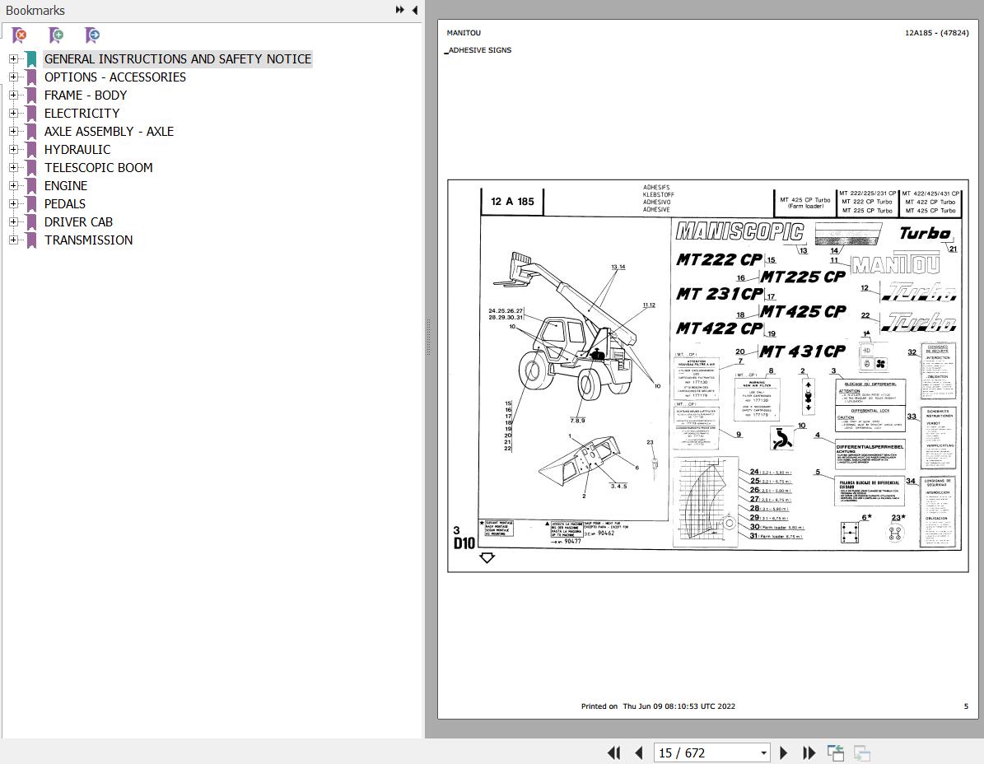Select the TRANSMISSION bookmark
The height and width of the screenshot is (764, 984).
88,241
